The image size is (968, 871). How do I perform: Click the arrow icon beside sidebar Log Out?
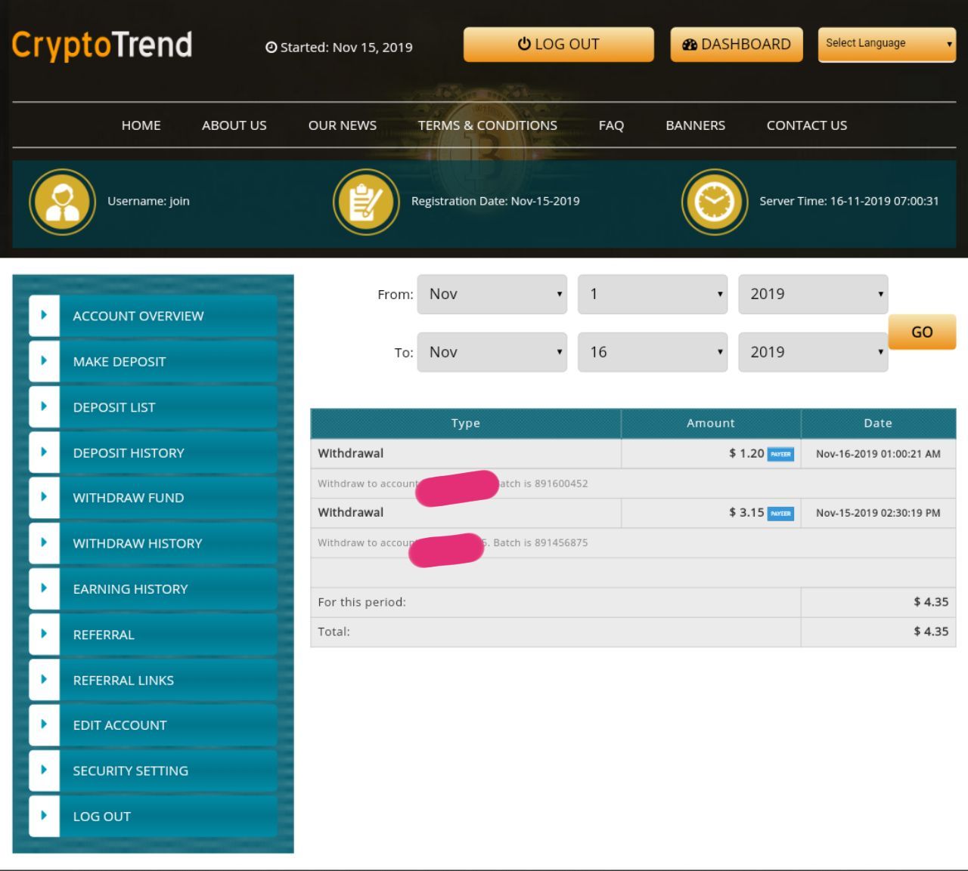[44, 816]
